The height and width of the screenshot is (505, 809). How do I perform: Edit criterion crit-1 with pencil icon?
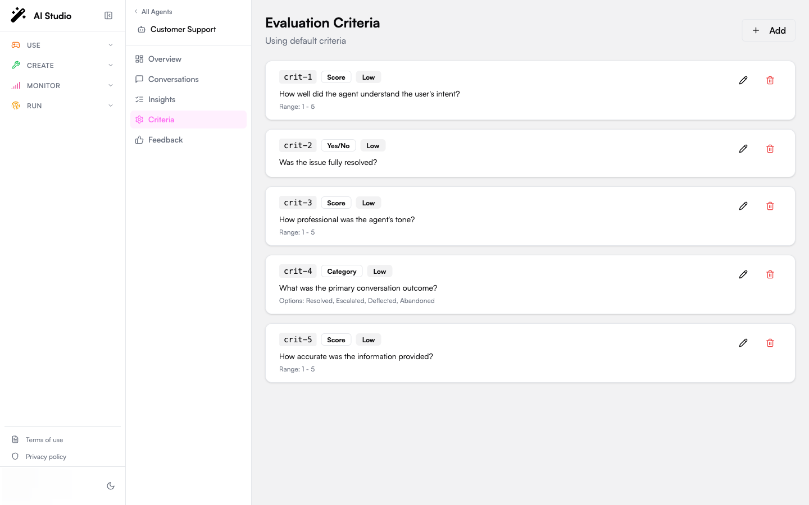[743, 80]
